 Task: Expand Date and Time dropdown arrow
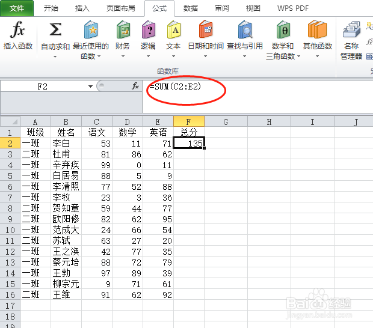tap(205, 56)
